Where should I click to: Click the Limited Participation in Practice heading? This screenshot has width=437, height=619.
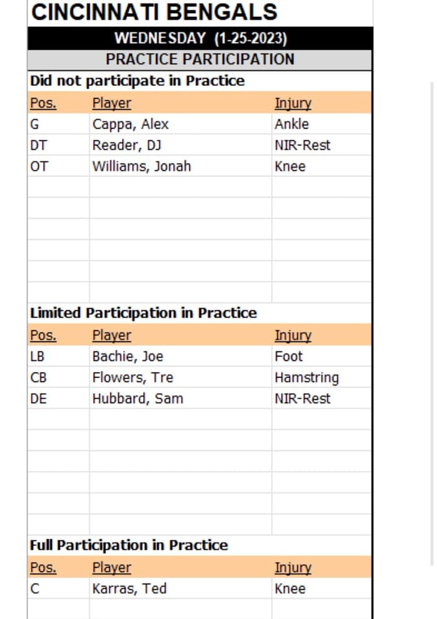(x=144, y=313)
